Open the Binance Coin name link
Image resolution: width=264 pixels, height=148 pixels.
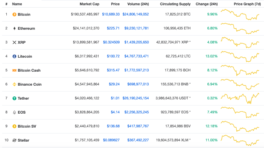point(30,84)
